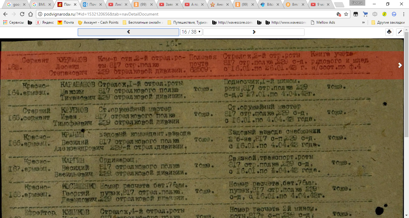Go to the browser home page
409x218 pixels.
[30, 14]
